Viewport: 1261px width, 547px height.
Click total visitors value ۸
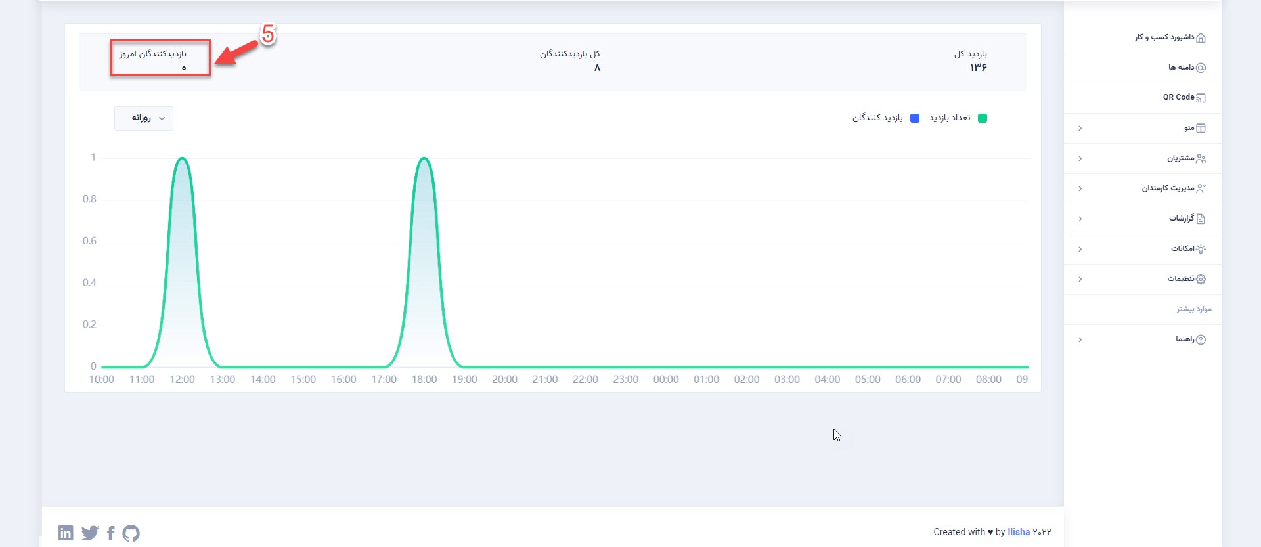(597, 67)
